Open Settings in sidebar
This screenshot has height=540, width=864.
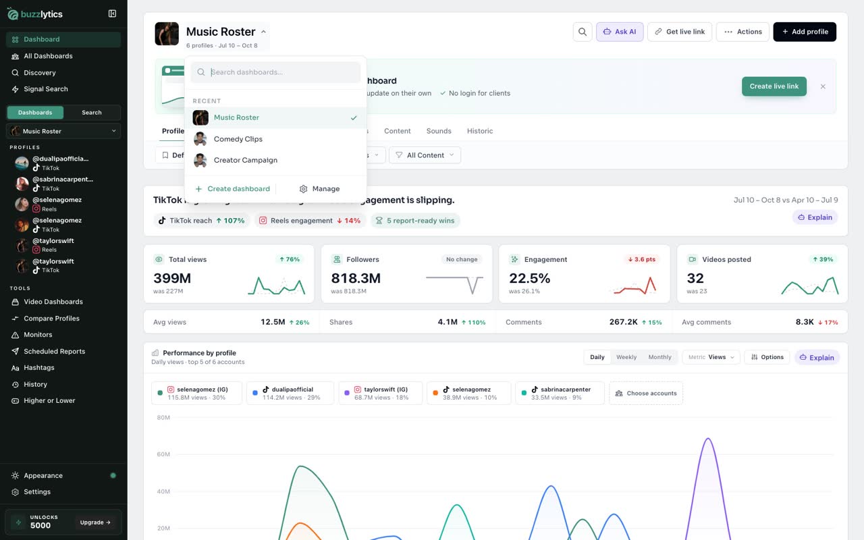tap(63, 492)
